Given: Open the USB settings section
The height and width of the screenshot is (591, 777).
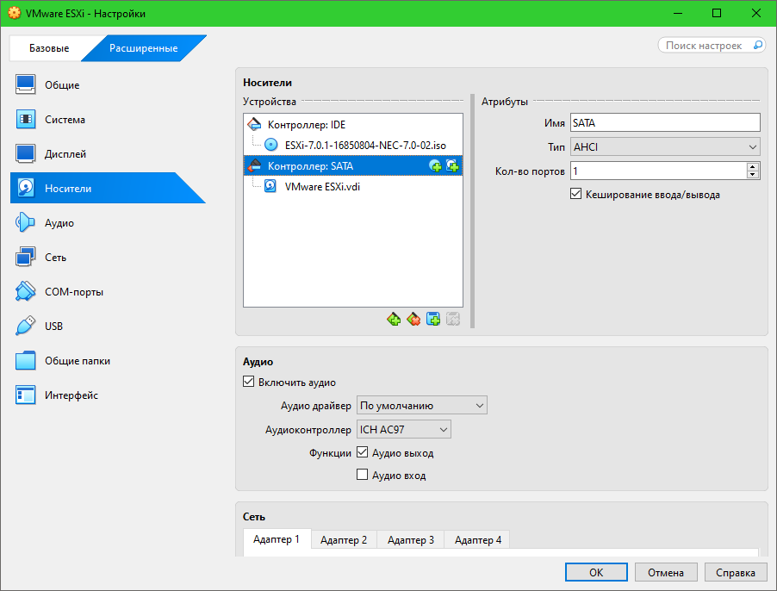Looking at the screenshot, I should (53, 327).
